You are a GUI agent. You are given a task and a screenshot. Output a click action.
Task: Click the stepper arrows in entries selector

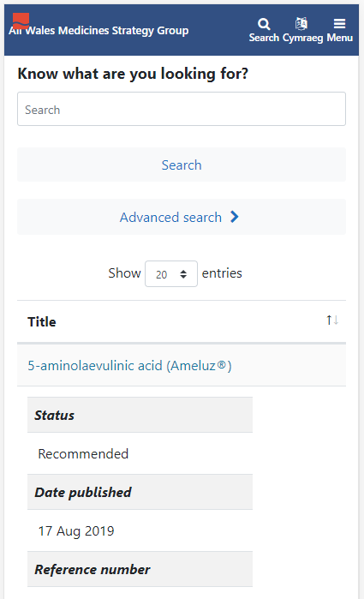point(183,274)
